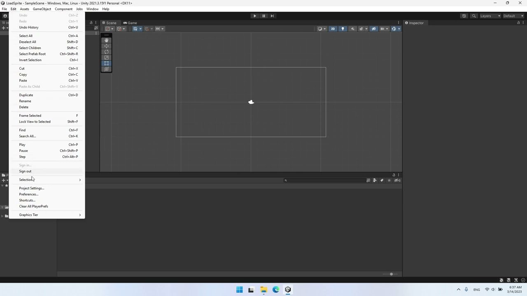Open the Inspector tab
The width and height of the screenshot is (527, 296).
(414, 23)
